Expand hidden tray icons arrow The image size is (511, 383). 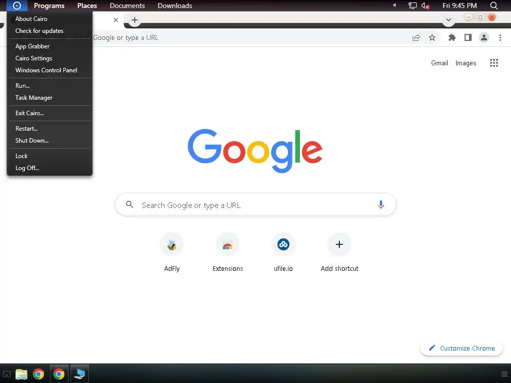(x=394, y=5)
